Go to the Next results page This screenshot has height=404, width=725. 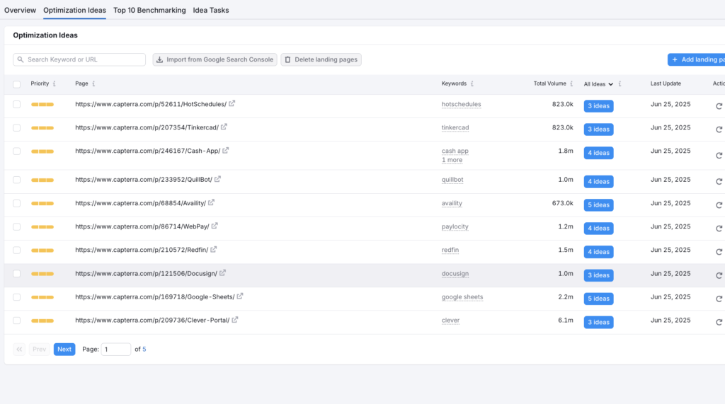(x=64, y=349)
